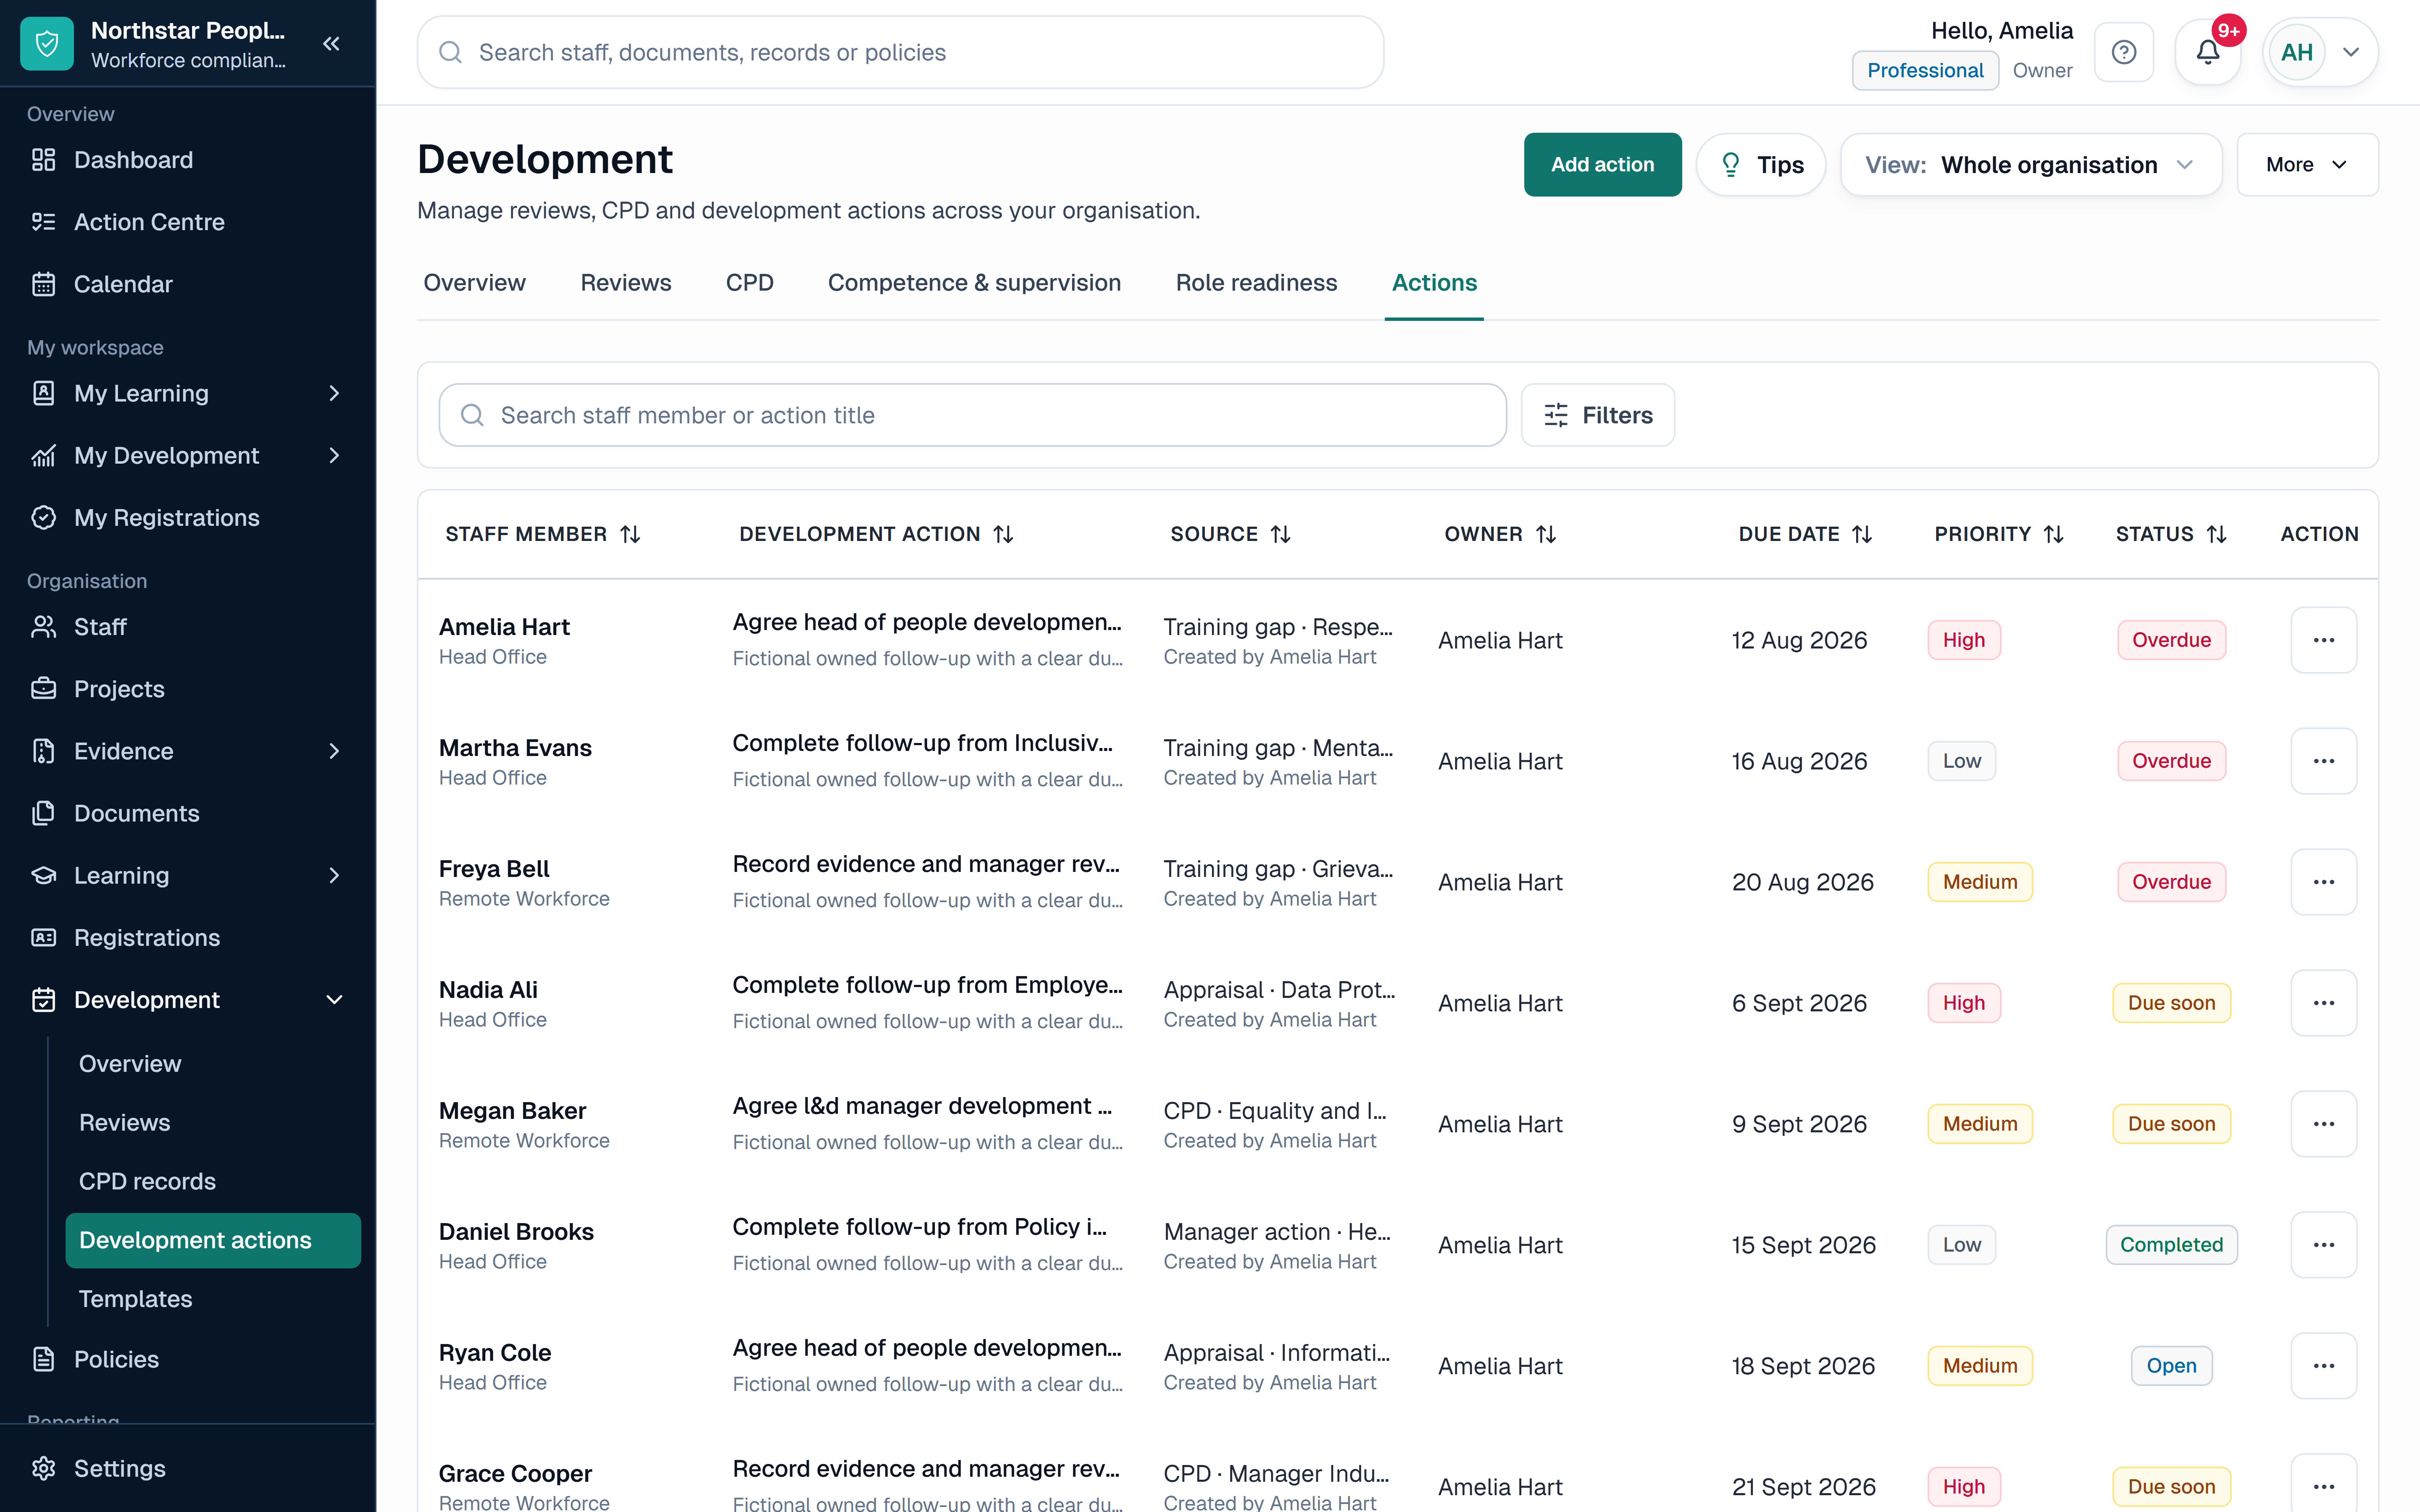Viewport: 2420px width, 1512px height.
Task: Expand Evidence submenu chevron
Action: click(x=334, y=751)
